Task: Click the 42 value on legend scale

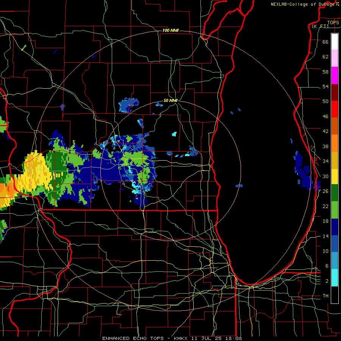Action: coord(325,131)
